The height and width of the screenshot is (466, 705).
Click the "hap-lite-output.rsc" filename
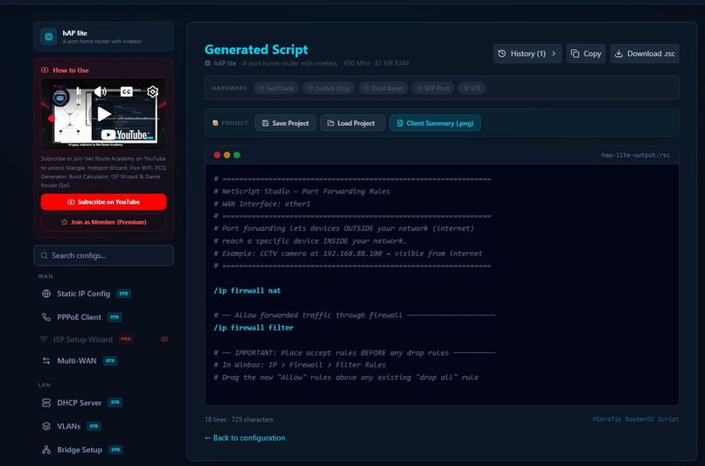tap(635, 155)
